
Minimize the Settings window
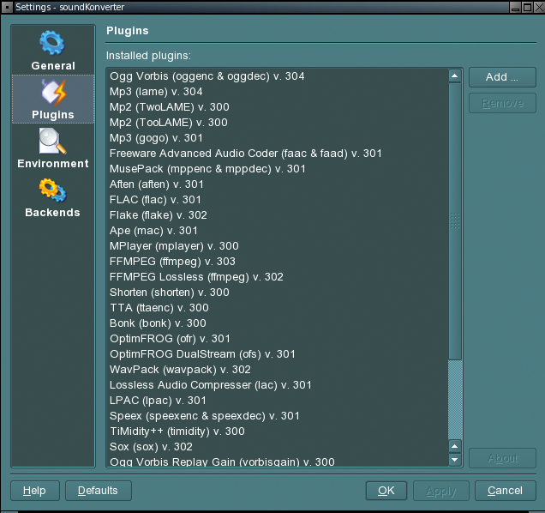(516, 7)
